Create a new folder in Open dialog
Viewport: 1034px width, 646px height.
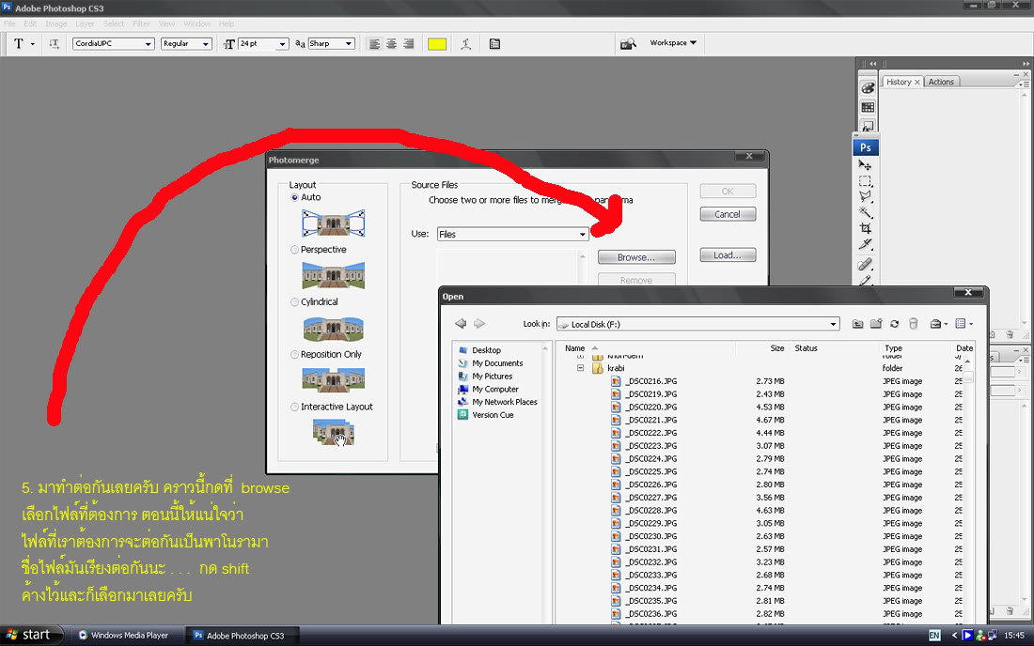pos(876,323)
